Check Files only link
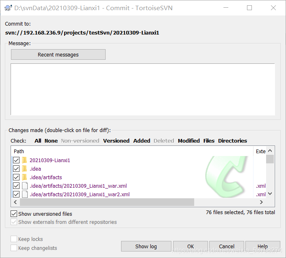The height and width of the screenshot is (258, 286). [209, 141]
